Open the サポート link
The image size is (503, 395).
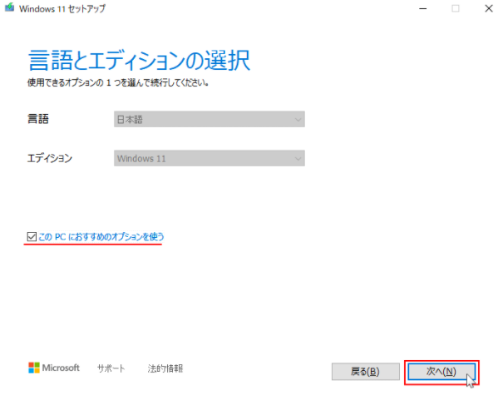point(111,368)
